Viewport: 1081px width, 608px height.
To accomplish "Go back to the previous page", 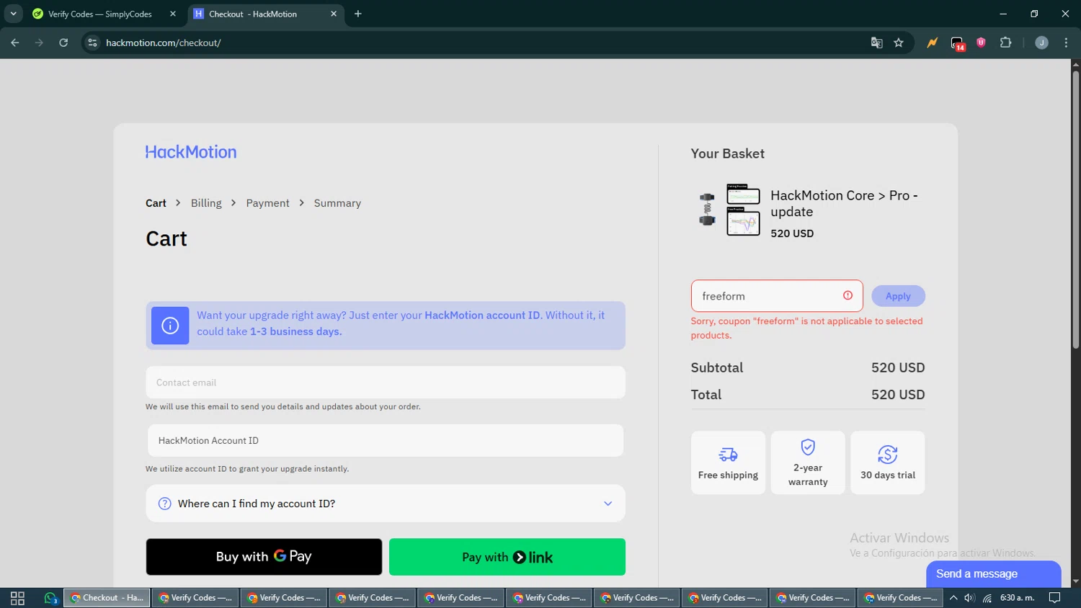I will point(15,43).
